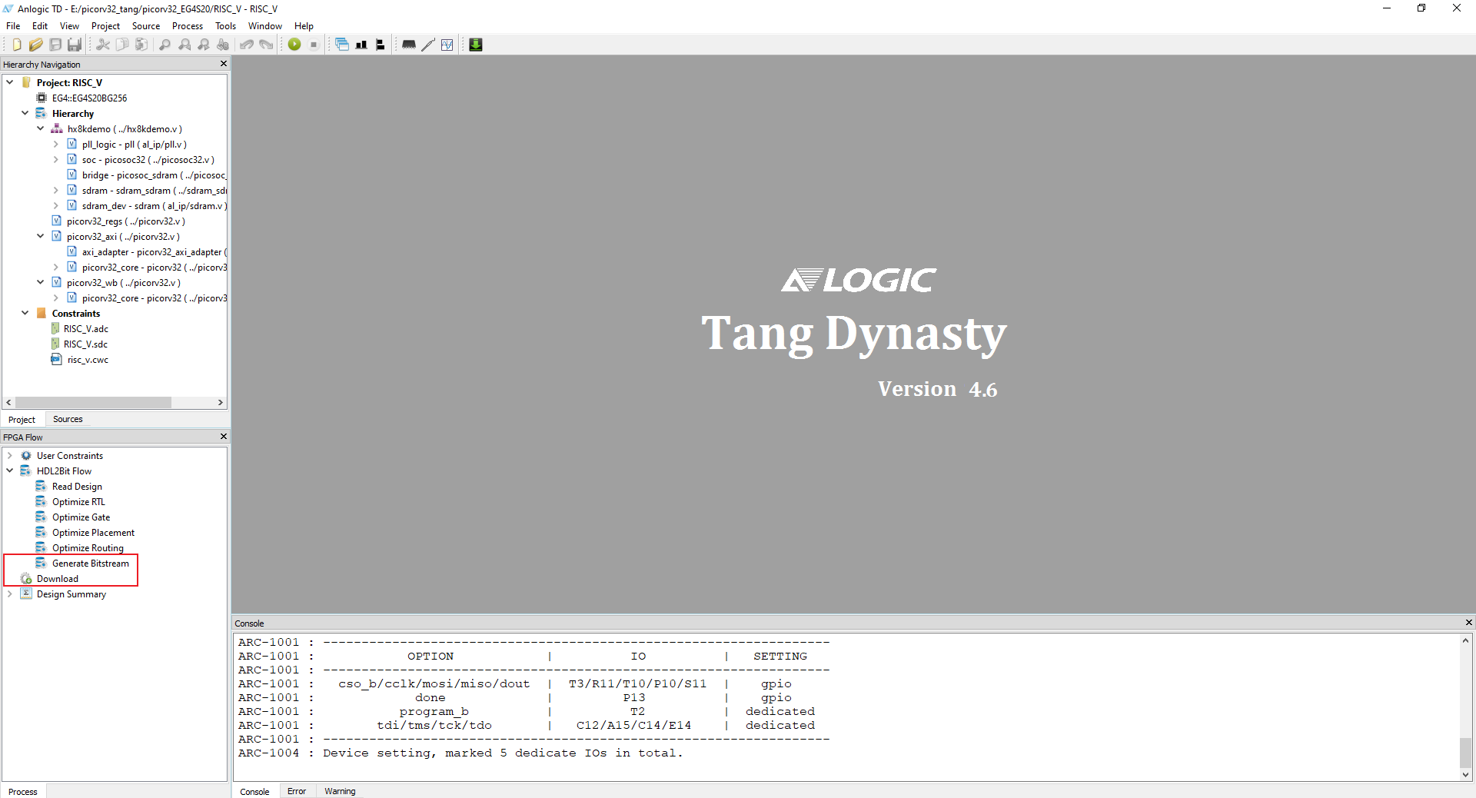Select the risc_v.cwc file
Screen dimensions: 1476x798
coord(88,360)
